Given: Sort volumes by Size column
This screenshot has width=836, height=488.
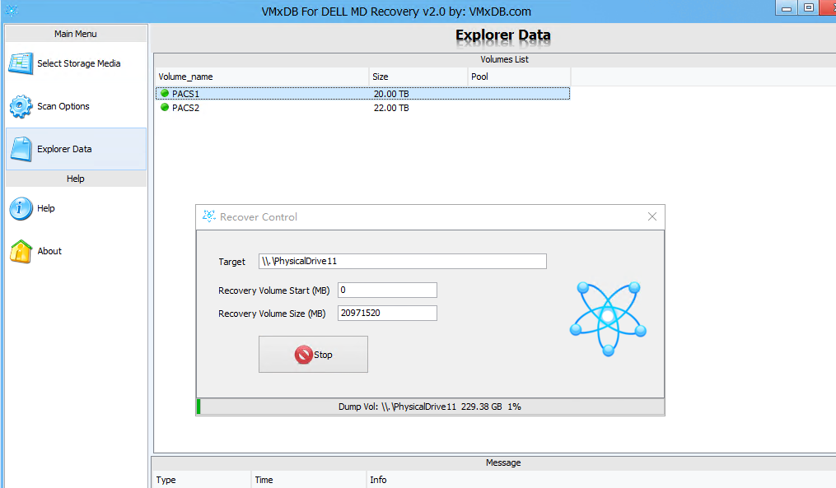Looking at the screenshot, I should pos(418,77).
